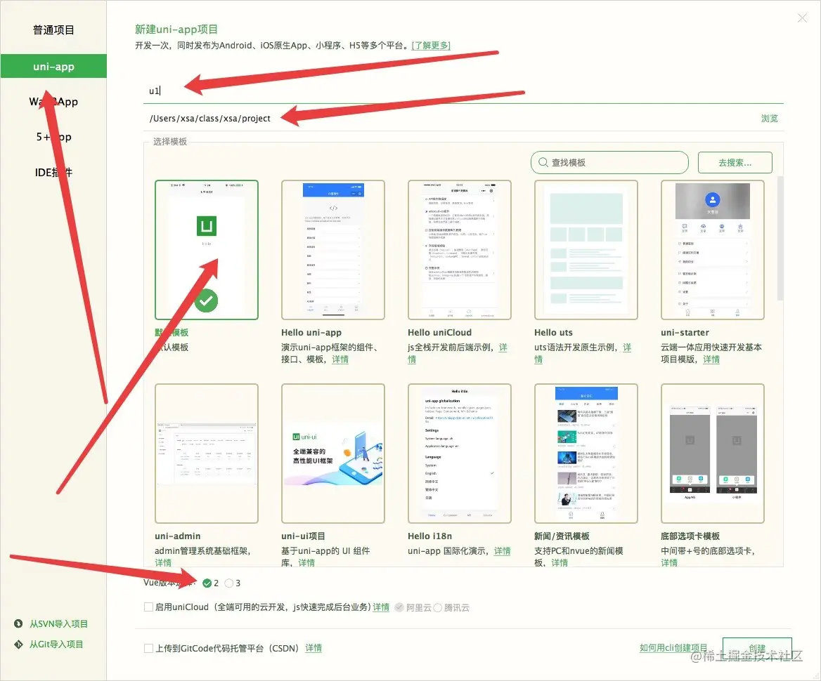821x681 pixels.
Task: Select the Hello i18n template thumbnail
Action: point(459,454)
